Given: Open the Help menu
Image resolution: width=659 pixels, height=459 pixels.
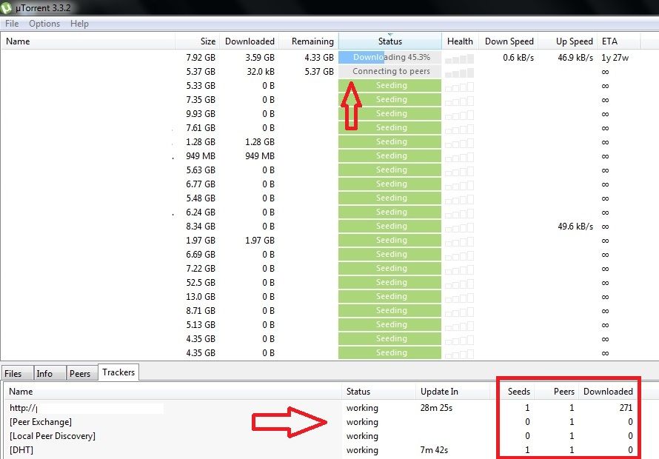Looking at the screenshot, I should (x=79, y=24).
